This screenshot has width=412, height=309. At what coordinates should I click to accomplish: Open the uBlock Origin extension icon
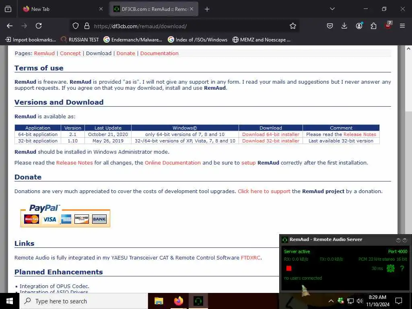pos(388,25)
